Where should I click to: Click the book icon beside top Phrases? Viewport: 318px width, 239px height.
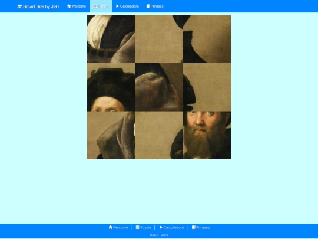(148, 6)
